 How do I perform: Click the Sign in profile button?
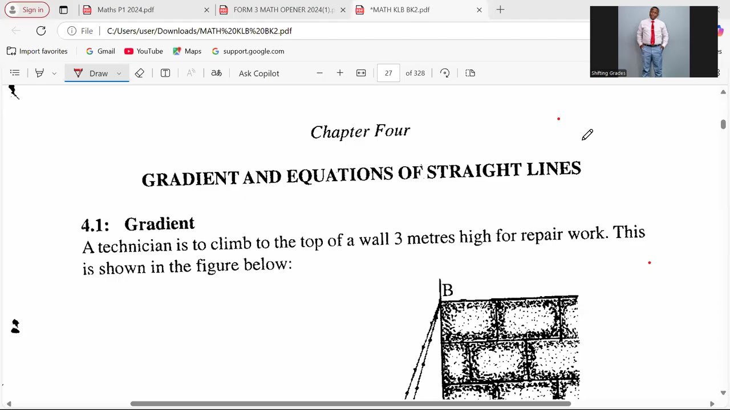point(27,10)
